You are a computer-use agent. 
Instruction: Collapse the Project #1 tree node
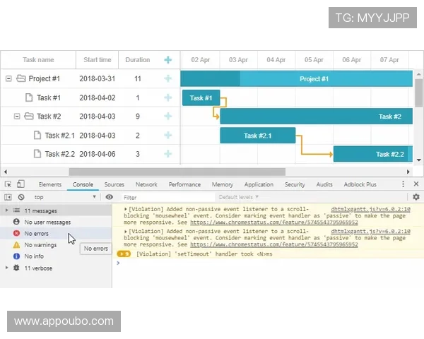point(8,79)
